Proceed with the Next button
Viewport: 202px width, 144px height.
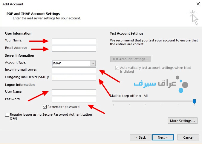point(163,137)
